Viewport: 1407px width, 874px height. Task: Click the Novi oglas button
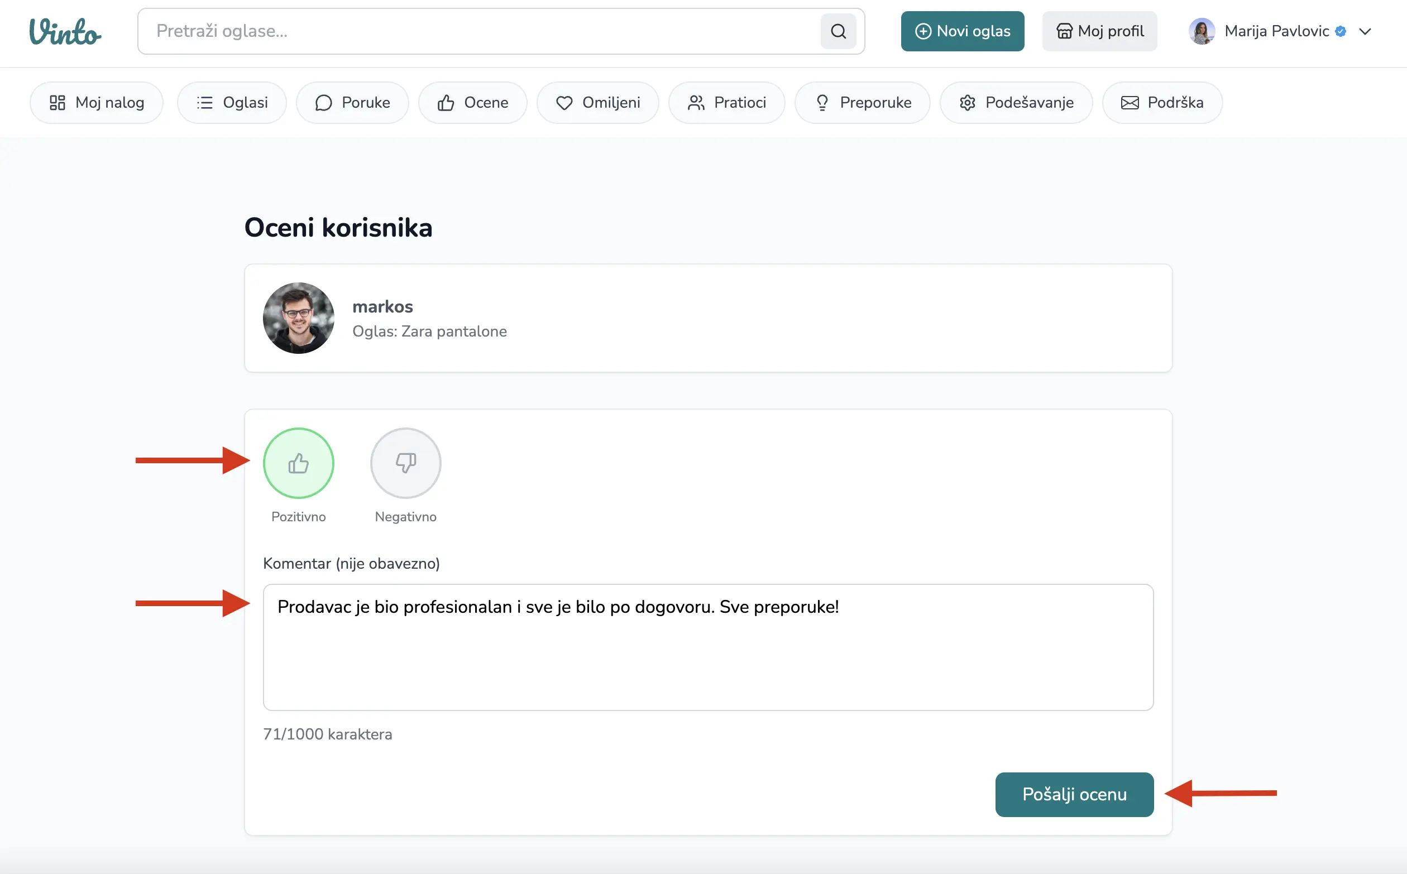(x=963, y=31)
